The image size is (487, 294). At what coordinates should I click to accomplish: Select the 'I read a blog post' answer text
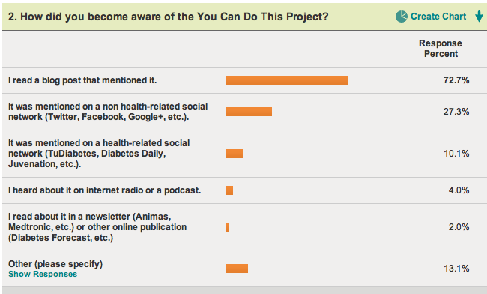[x=82, y=80]
